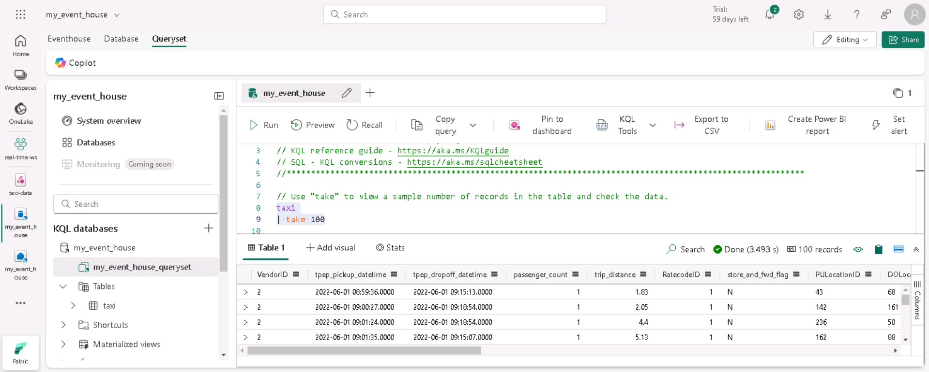Open the Stats tab
929x372 pixels.
tap(390, 248)
